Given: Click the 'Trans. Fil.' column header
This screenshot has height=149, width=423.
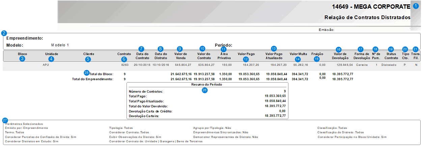Looking at the screenshot, I should [415, 56].
